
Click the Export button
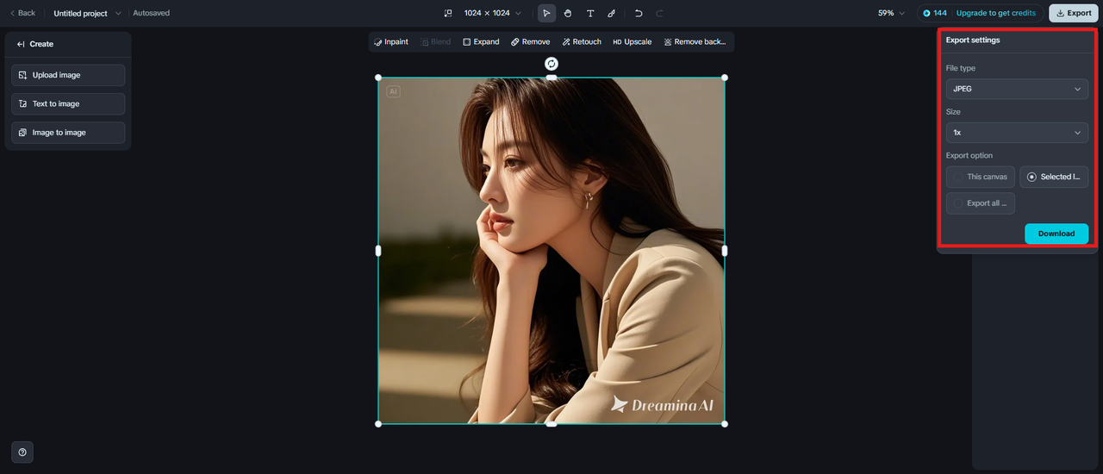(x=1073, y=13)
